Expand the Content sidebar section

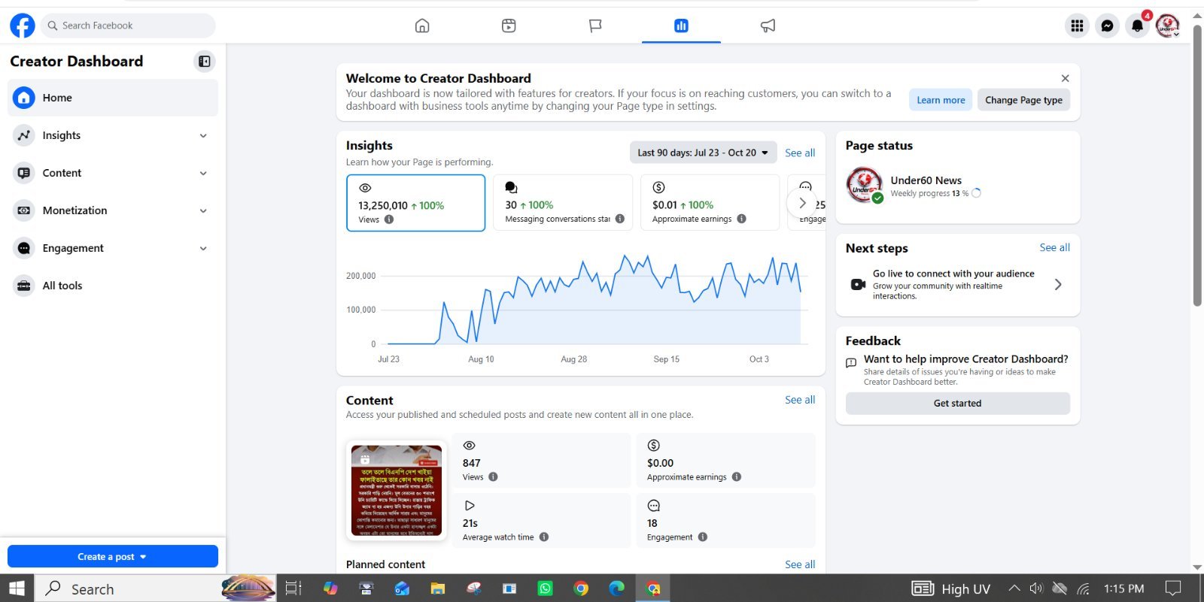coord(113,173)
